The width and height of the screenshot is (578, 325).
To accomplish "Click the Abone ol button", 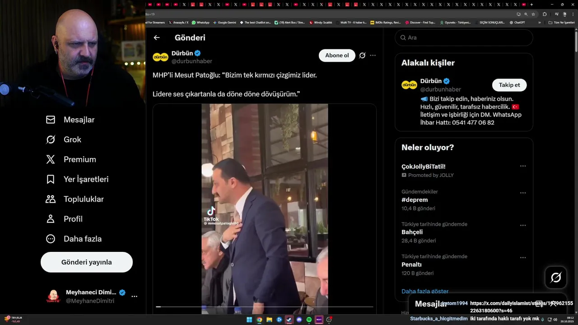I will [x=337, y=56].
